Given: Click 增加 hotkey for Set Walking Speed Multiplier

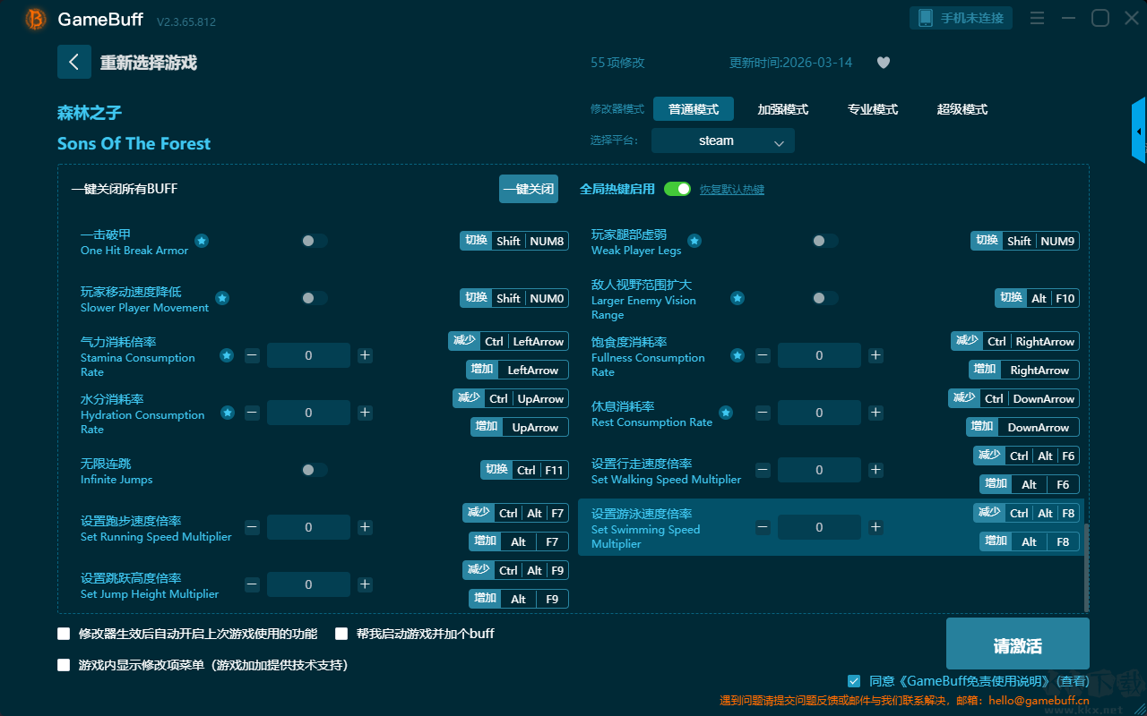Looking at the screenshot, I should pyautogui.click(x=996, y=484).
